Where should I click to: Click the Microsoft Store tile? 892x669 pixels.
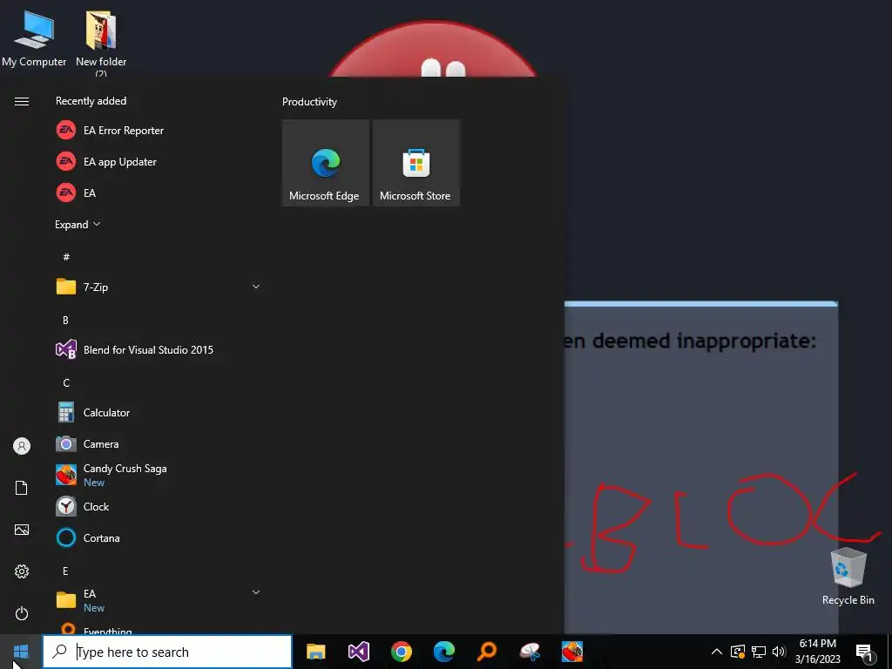416,163
